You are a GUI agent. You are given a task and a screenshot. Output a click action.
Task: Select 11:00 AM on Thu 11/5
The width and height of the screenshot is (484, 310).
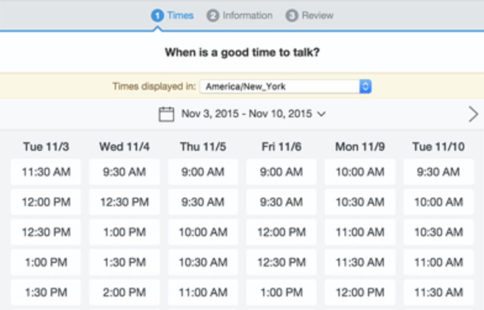(202, 293)
